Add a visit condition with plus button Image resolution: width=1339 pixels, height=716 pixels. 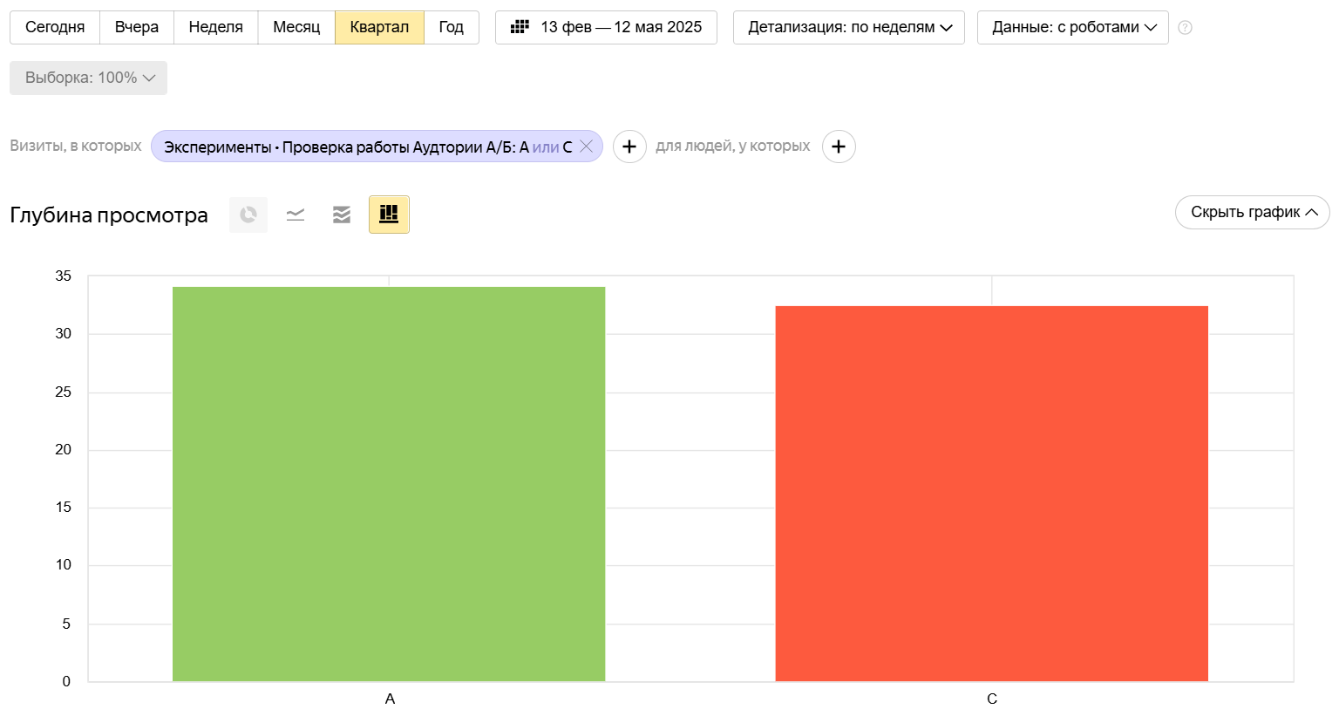(x=629, y=147)
